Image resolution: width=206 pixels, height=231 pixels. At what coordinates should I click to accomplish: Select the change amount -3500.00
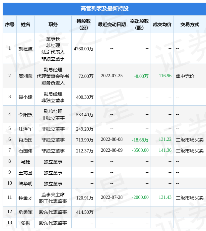[x=140, y=150]
